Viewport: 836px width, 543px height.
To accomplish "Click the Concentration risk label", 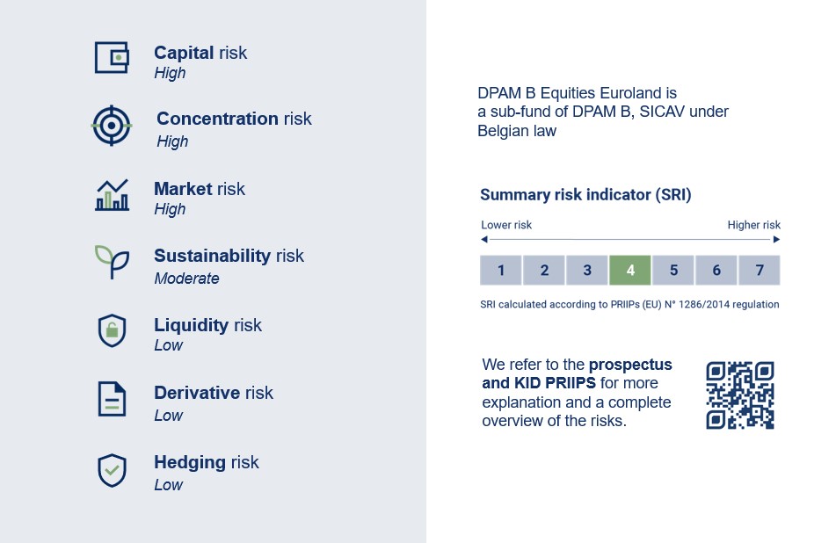I will click(x=234, y=119).
